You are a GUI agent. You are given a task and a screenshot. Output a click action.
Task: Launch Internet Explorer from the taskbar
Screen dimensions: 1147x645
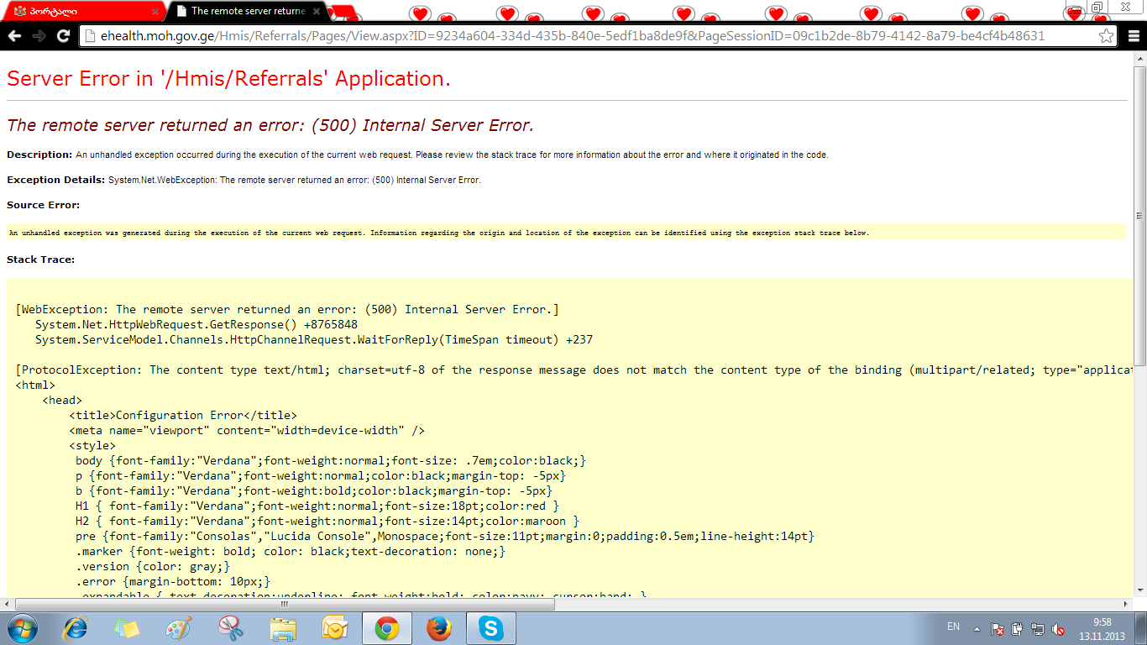pyautogui.click(x=76, y=627)
